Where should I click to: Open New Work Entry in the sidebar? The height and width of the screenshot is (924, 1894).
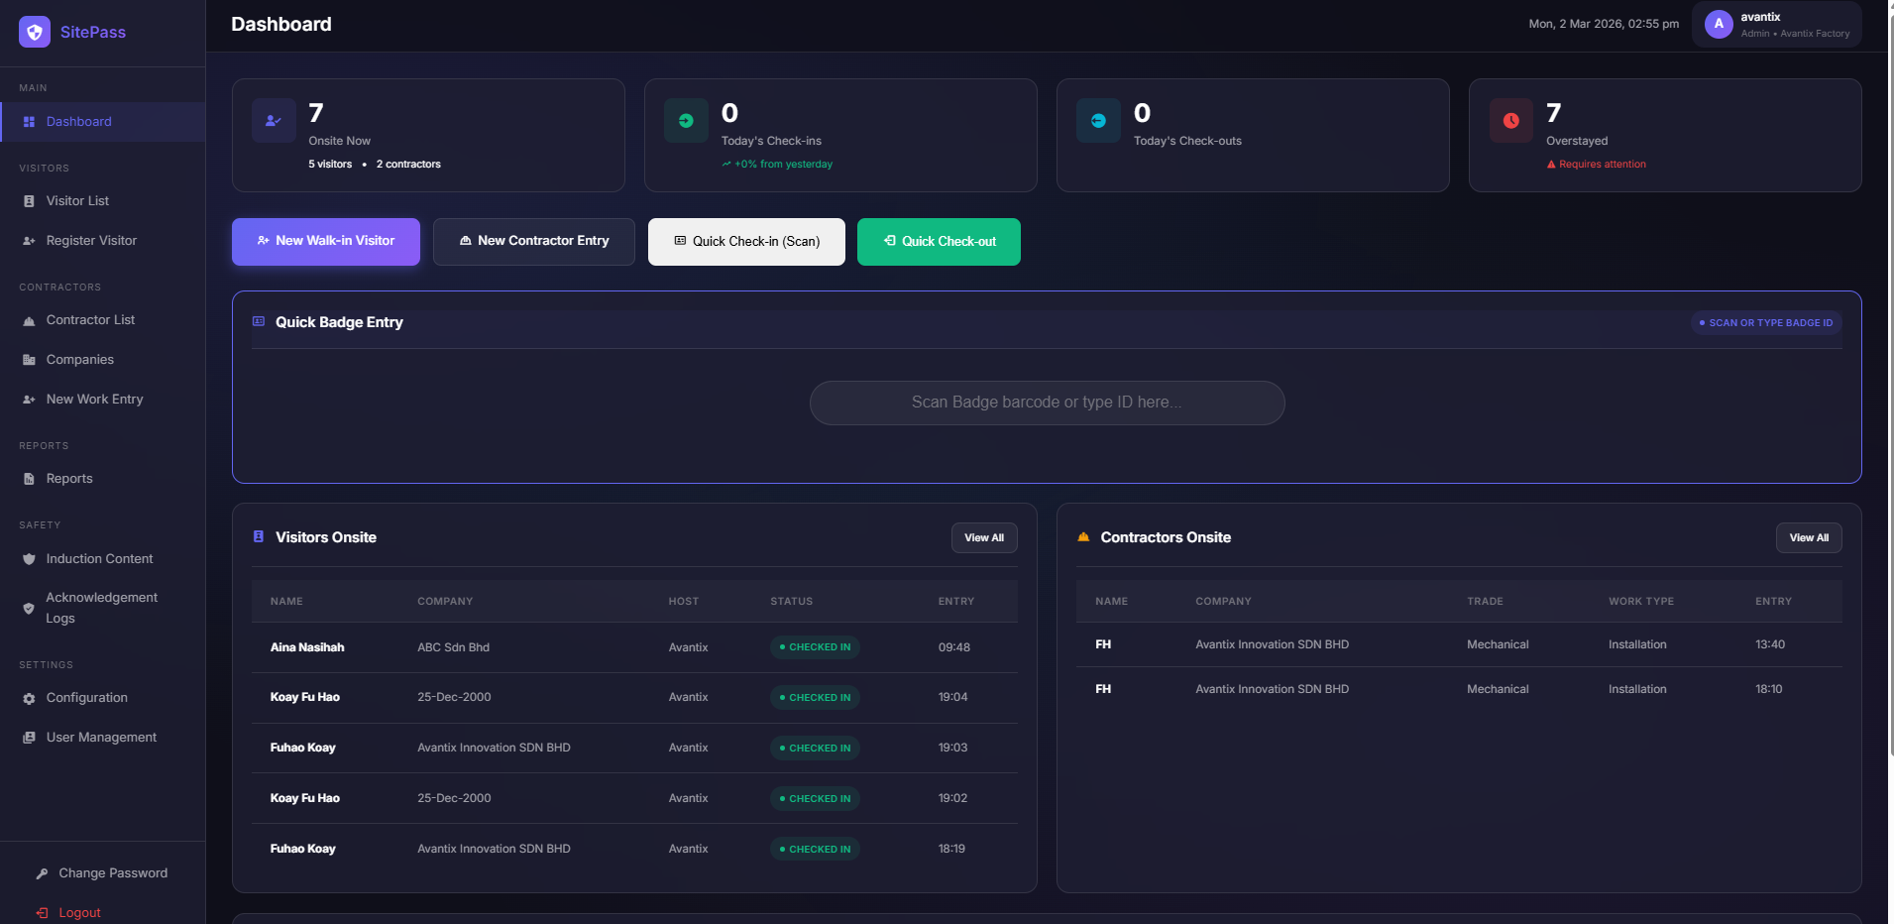tap(93, 399)
